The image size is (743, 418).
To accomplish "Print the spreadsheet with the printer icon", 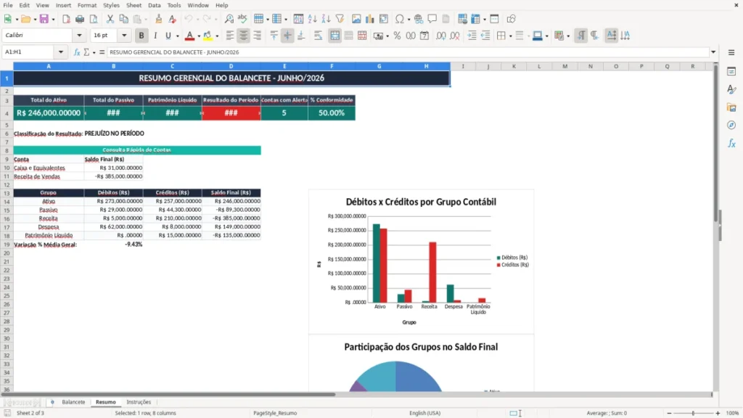I will tap(80, 19).
